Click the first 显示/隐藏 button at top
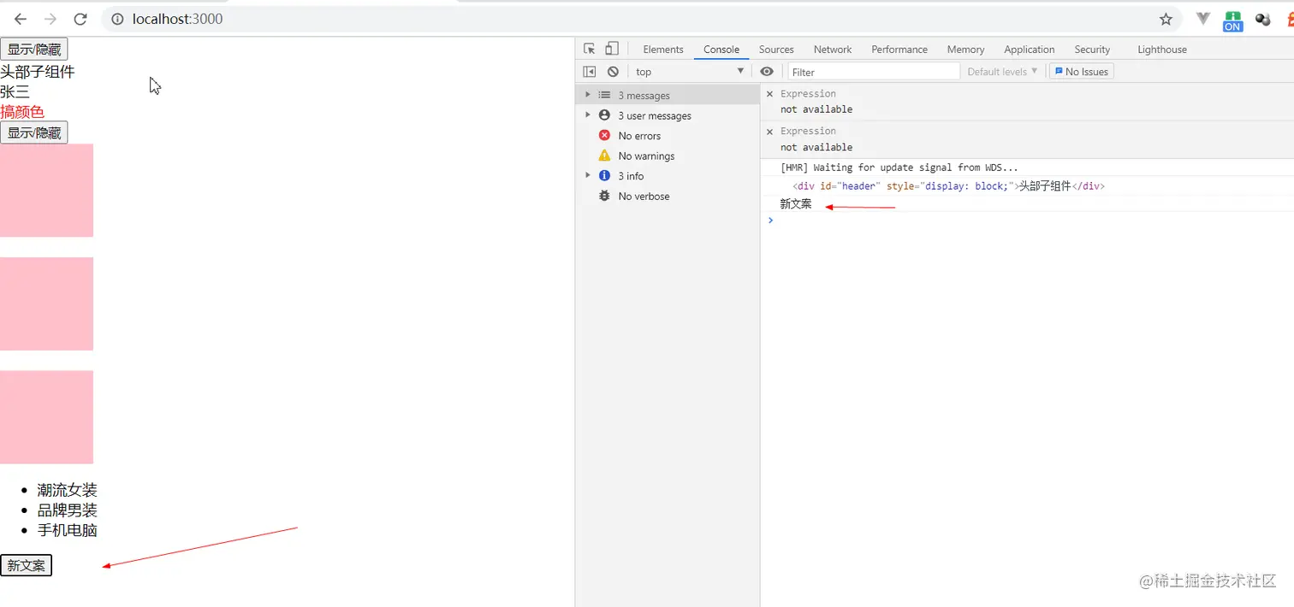Screen dimensions: 1294x607 [x=33, y=49]
